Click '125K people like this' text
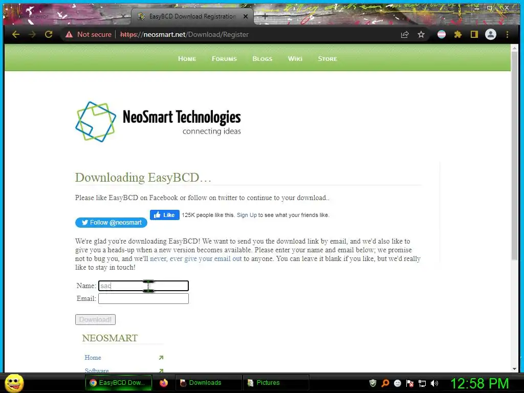Viewport: 524px width, 393px height. 208,215
